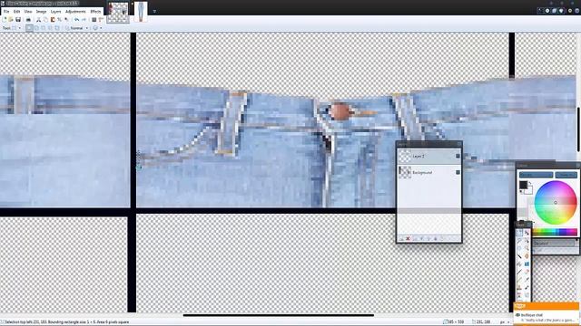Select the Background layer row
The height and width of the screenshot is (326, 581).
429,172
